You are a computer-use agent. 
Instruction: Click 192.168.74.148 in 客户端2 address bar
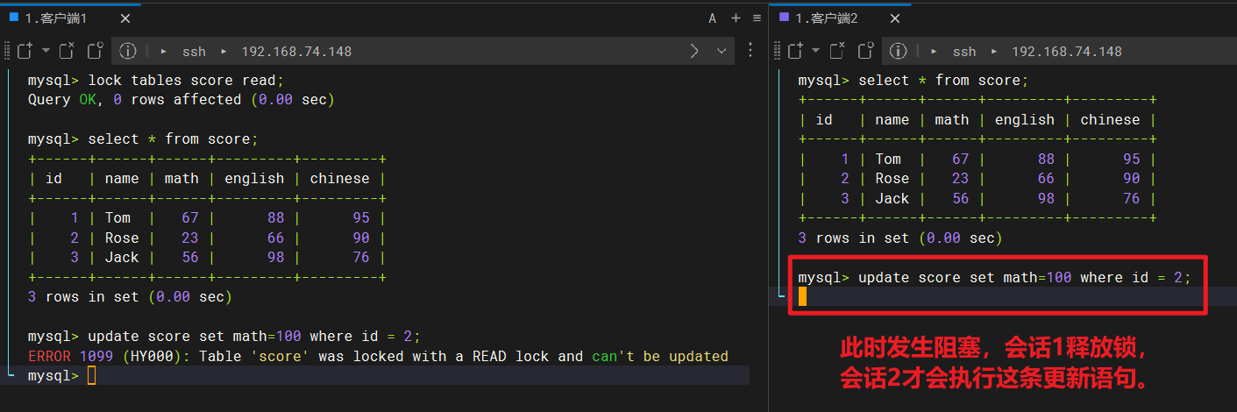tap(1067, 52)
